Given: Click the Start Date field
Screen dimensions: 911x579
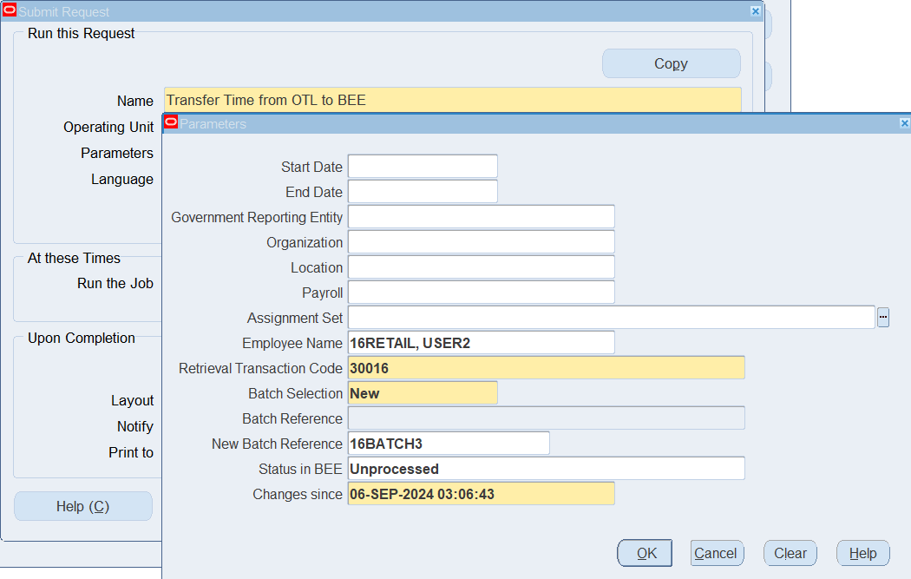Looking at the screenshot, I should (423, 167).
